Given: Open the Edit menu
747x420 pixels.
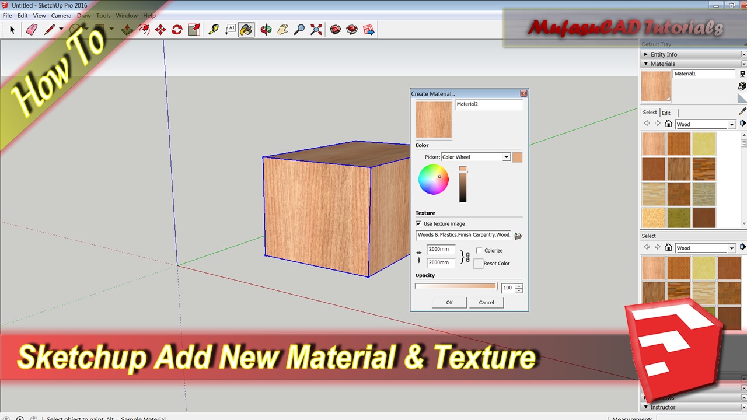Looking at the screenshot, I should [x=22, y=16].
